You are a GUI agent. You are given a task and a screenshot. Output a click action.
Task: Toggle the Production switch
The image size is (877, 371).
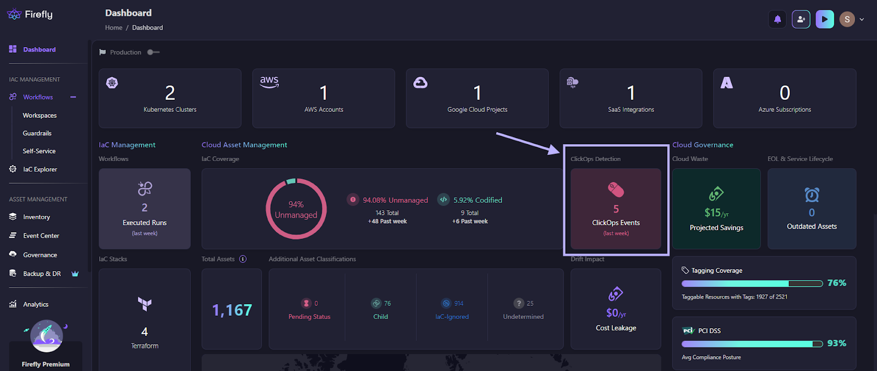click(153, 52)
